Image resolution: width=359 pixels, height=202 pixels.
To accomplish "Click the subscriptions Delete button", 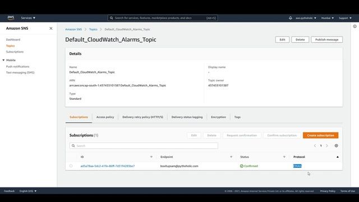I will tap(212, 135).
